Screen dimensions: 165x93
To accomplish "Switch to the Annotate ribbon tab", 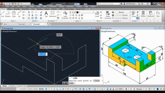I will (16, 9).
